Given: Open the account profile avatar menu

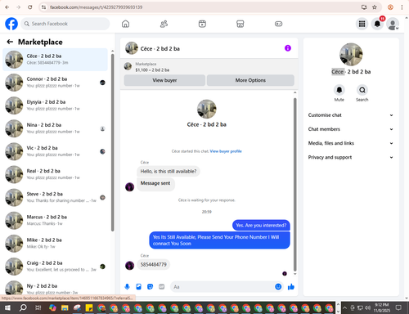Looking at the screenshot, I should pos(393,24).
